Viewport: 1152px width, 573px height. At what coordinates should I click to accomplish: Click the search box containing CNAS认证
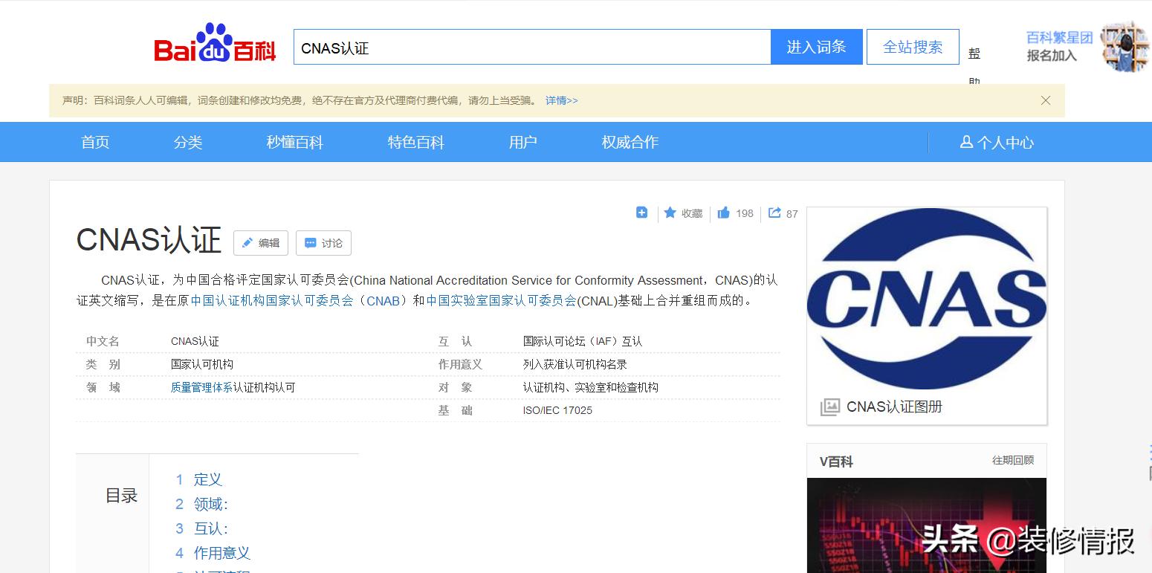[x=532, y=48]
